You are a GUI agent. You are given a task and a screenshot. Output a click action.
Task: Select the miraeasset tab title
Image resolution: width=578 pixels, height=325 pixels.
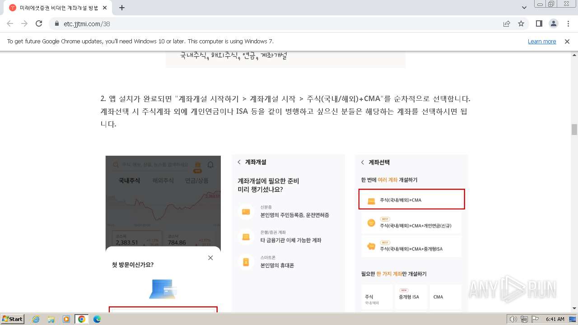[59, 8]
